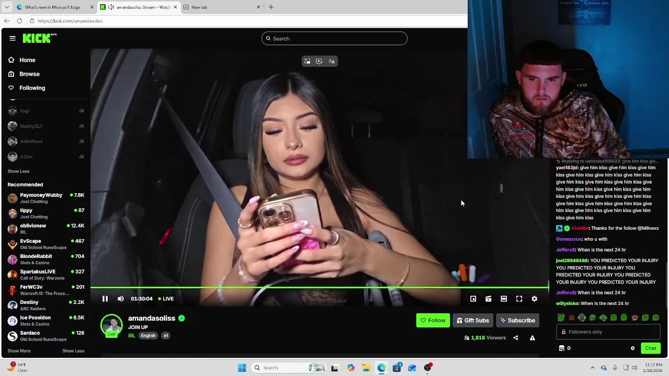The width and height of the screenshot is (669, 376).
Task: Click Edge translate video overlay icon
Action: coord(331,61)
